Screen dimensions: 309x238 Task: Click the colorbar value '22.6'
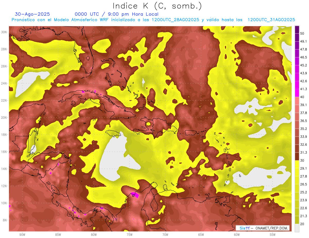tap(304, 208)
